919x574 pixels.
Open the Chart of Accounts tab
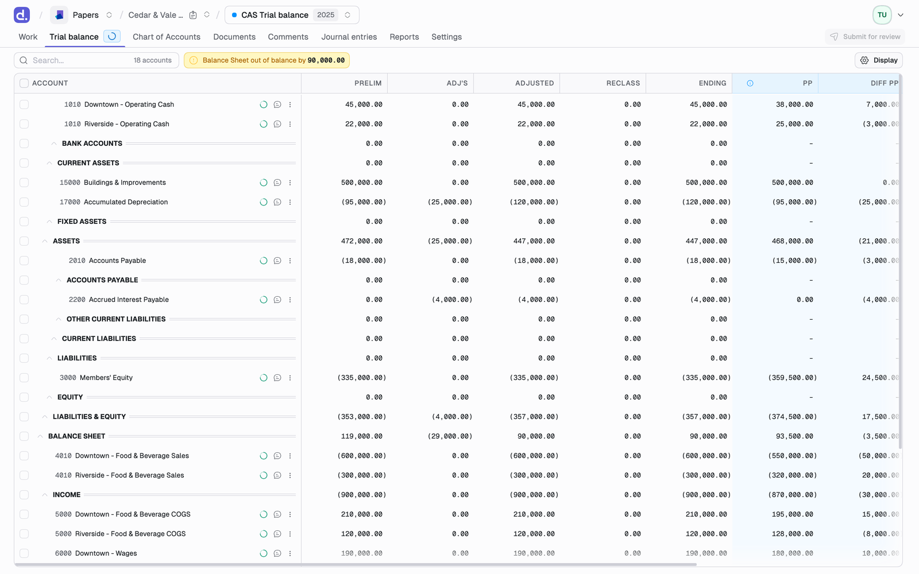pyautogui.click(x=167, y=37)
